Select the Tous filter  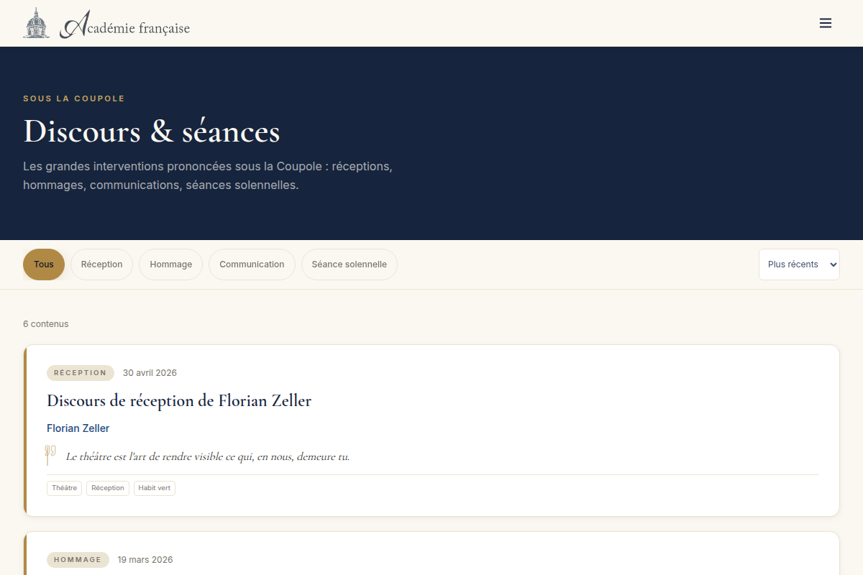point(44,264)
